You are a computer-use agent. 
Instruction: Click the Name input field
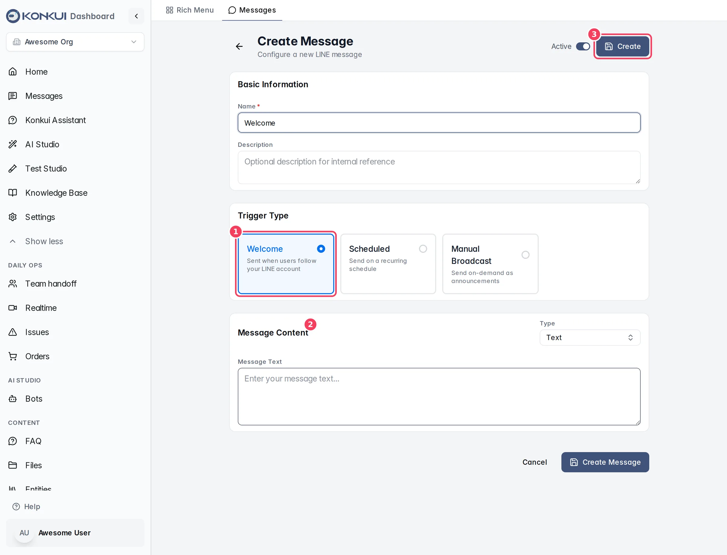(439, 123)
